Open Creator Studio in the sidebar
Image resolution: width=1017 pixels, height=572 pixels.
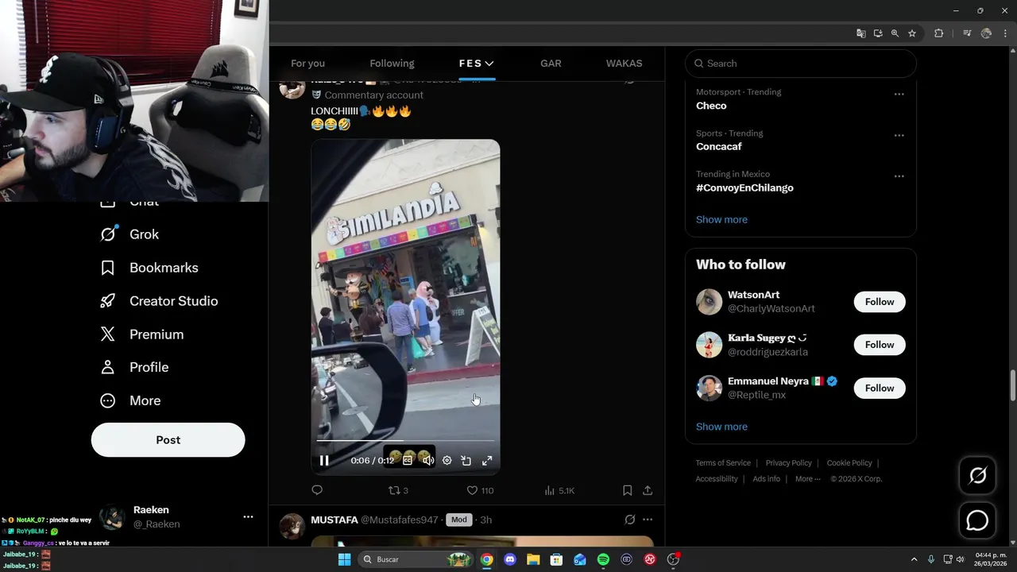pyautogui.click(x=158, y=301)
